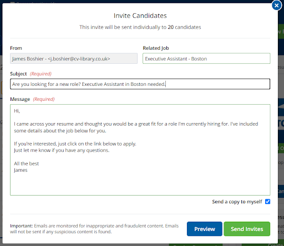This screenshot has height=246, width=284.
Task: Place cursor on the 'Hi,' greeting line
Action: pos(17,111)
